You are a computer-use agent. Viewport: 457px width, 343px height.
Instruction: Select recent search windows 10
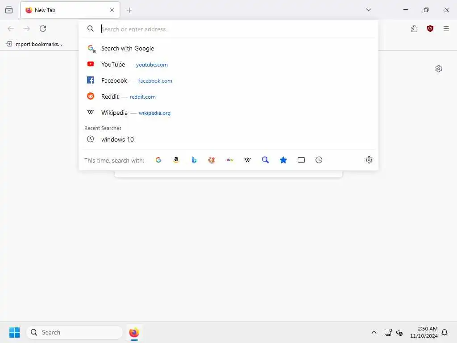pyautogui.click(x=228, y=139)
